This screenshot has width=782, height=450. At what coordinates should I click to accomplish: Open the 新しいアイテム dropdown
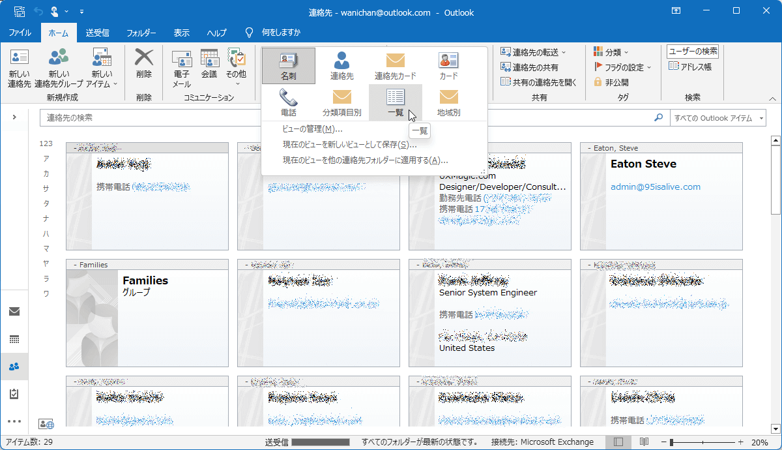pos(102,68)
